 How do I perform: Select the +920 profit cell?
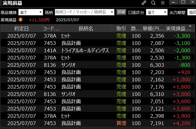pyautogui.click(x=184, y=72)
